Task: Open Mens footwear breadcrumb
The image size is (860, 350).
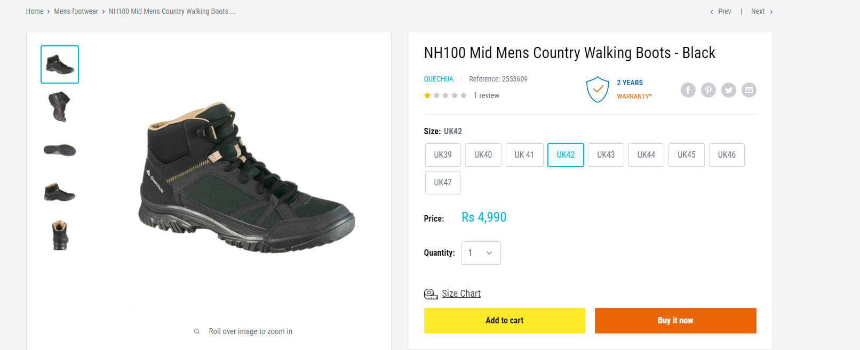Action: [x=76, y=11]
